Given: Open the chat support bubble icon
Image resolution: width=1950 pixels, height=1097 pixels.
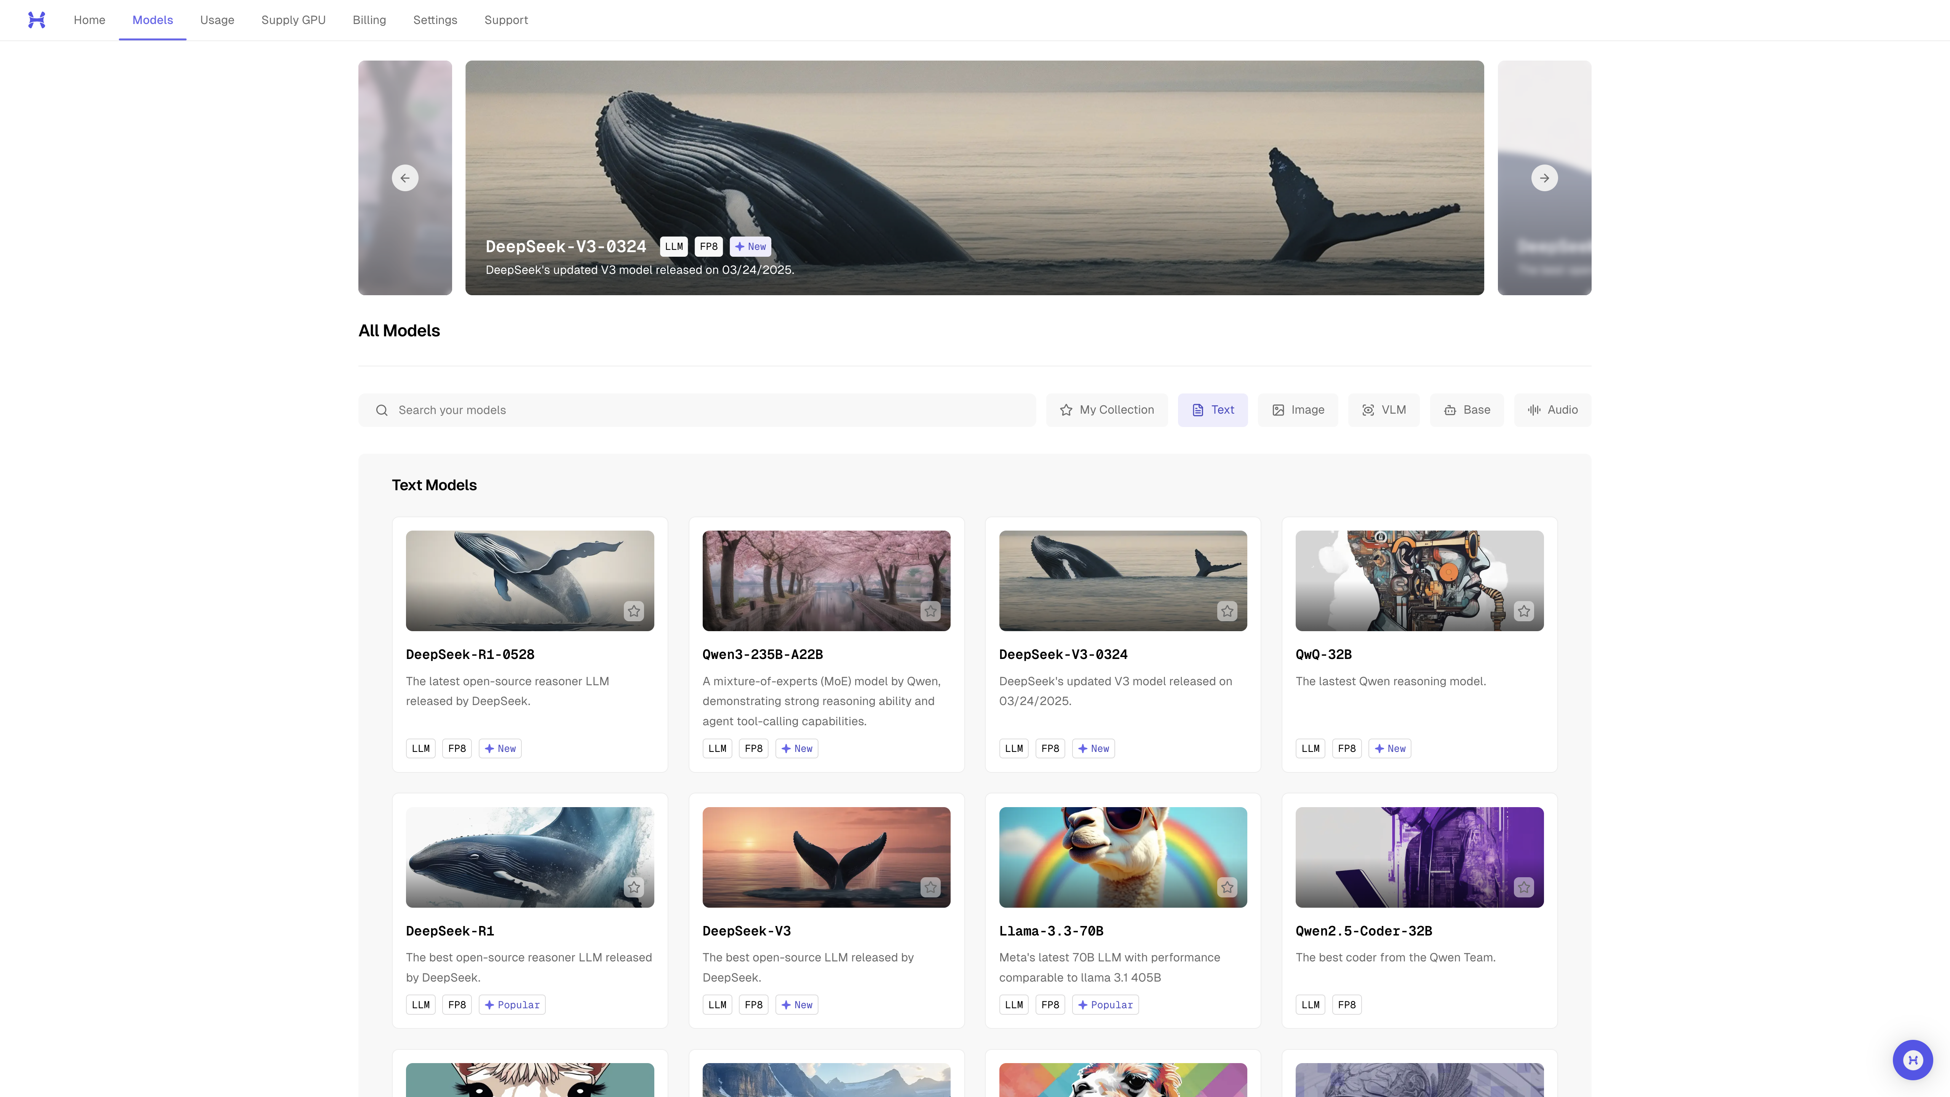Looking at the screenshot, I should 1912,1060.
